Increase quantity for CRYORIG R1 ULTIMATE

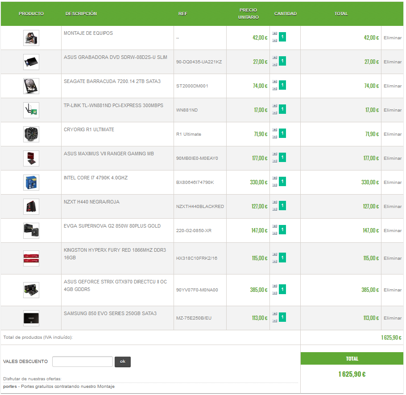275,130
